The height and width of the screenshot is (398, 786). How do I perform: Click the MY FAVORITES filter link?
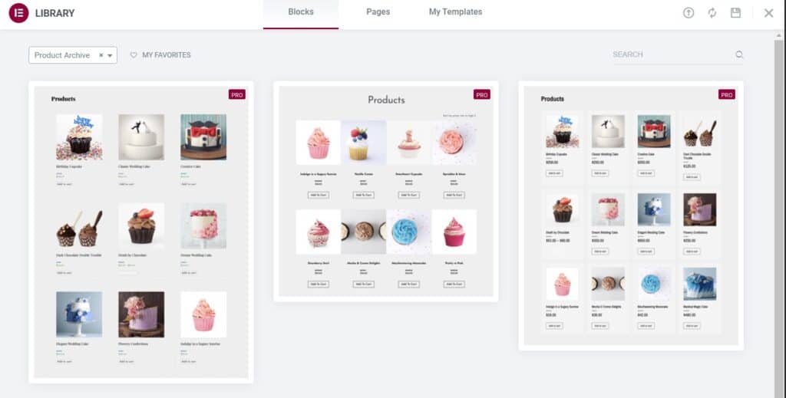(x=167, y=55)
